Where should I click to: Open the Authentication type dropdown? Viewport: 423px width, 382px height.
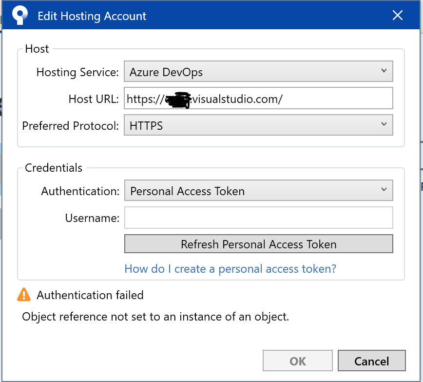click(x=258, y=190)
